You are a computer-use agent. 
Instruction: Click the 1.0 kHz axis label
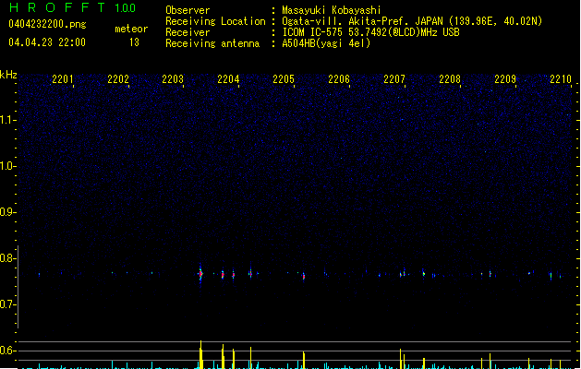click(7, 166)
